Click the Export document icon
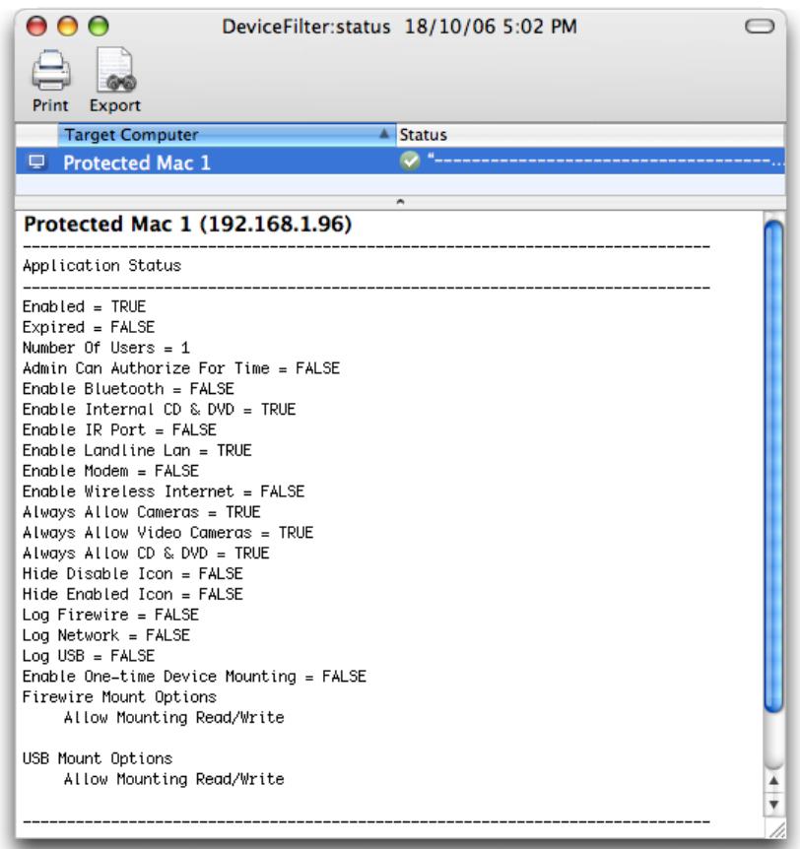 (115, 70)
